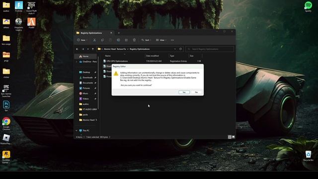Open Music in Quick access

pyautogui.click(x=85, y=93)
